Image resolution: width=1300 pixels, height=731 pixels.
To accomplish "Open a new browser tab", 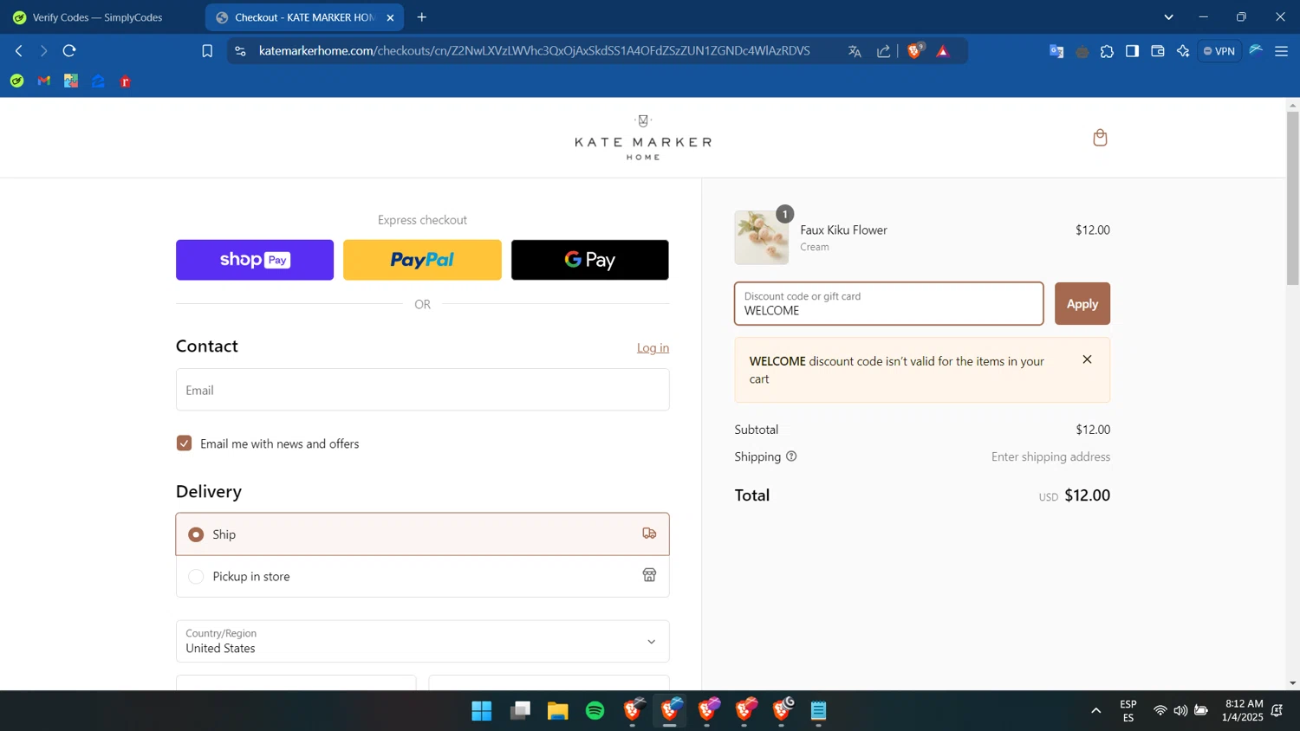I will 421,17.
